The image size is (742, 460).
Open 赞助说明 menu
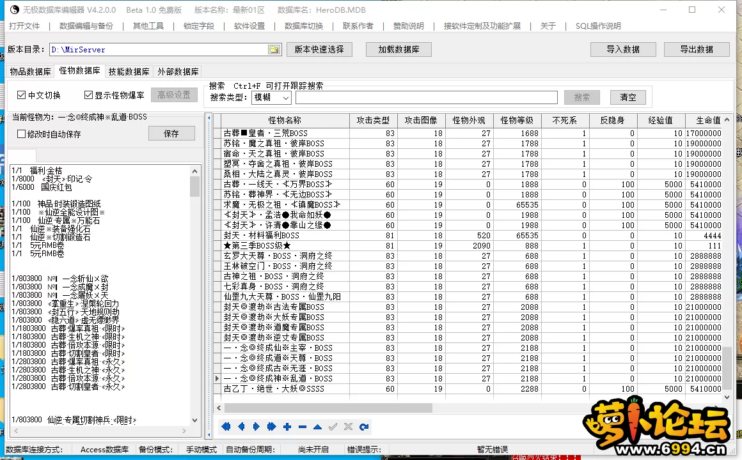coord(408,26)
